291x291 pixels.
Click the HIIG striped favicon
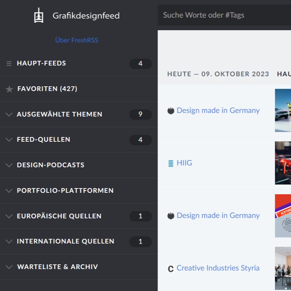pyautogui.click(x=171, y=163)
